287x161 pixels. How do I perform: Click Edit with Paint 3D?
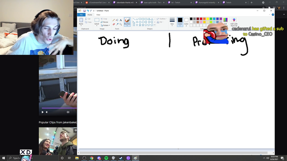click(x=234, y=22)
